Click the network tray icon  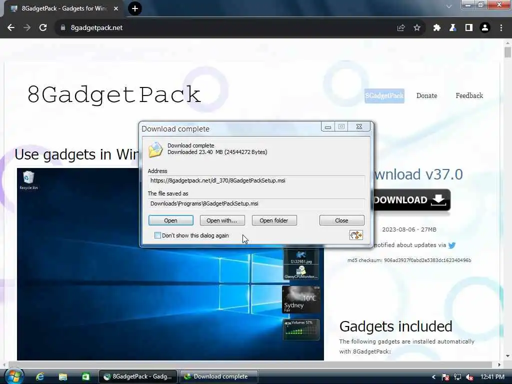pyautogui.click(x=457, y=377)
